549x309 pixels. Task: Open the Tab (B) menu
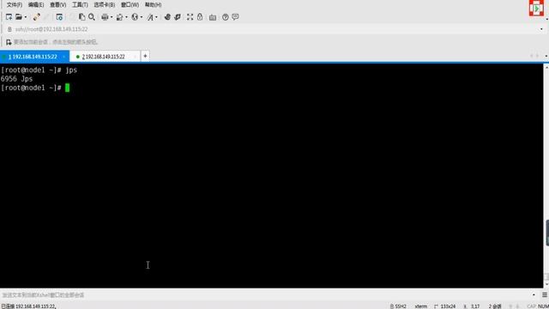[x=105, y=5]
